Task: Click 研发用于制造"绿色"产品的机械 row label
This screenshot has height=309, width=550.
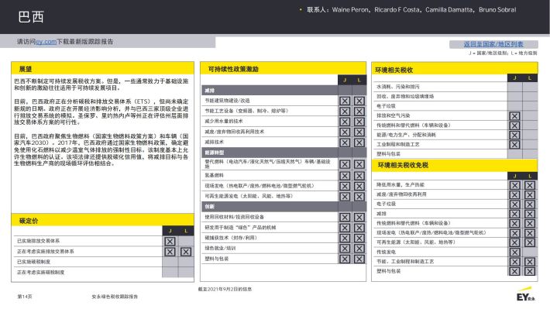Action: 240,228
